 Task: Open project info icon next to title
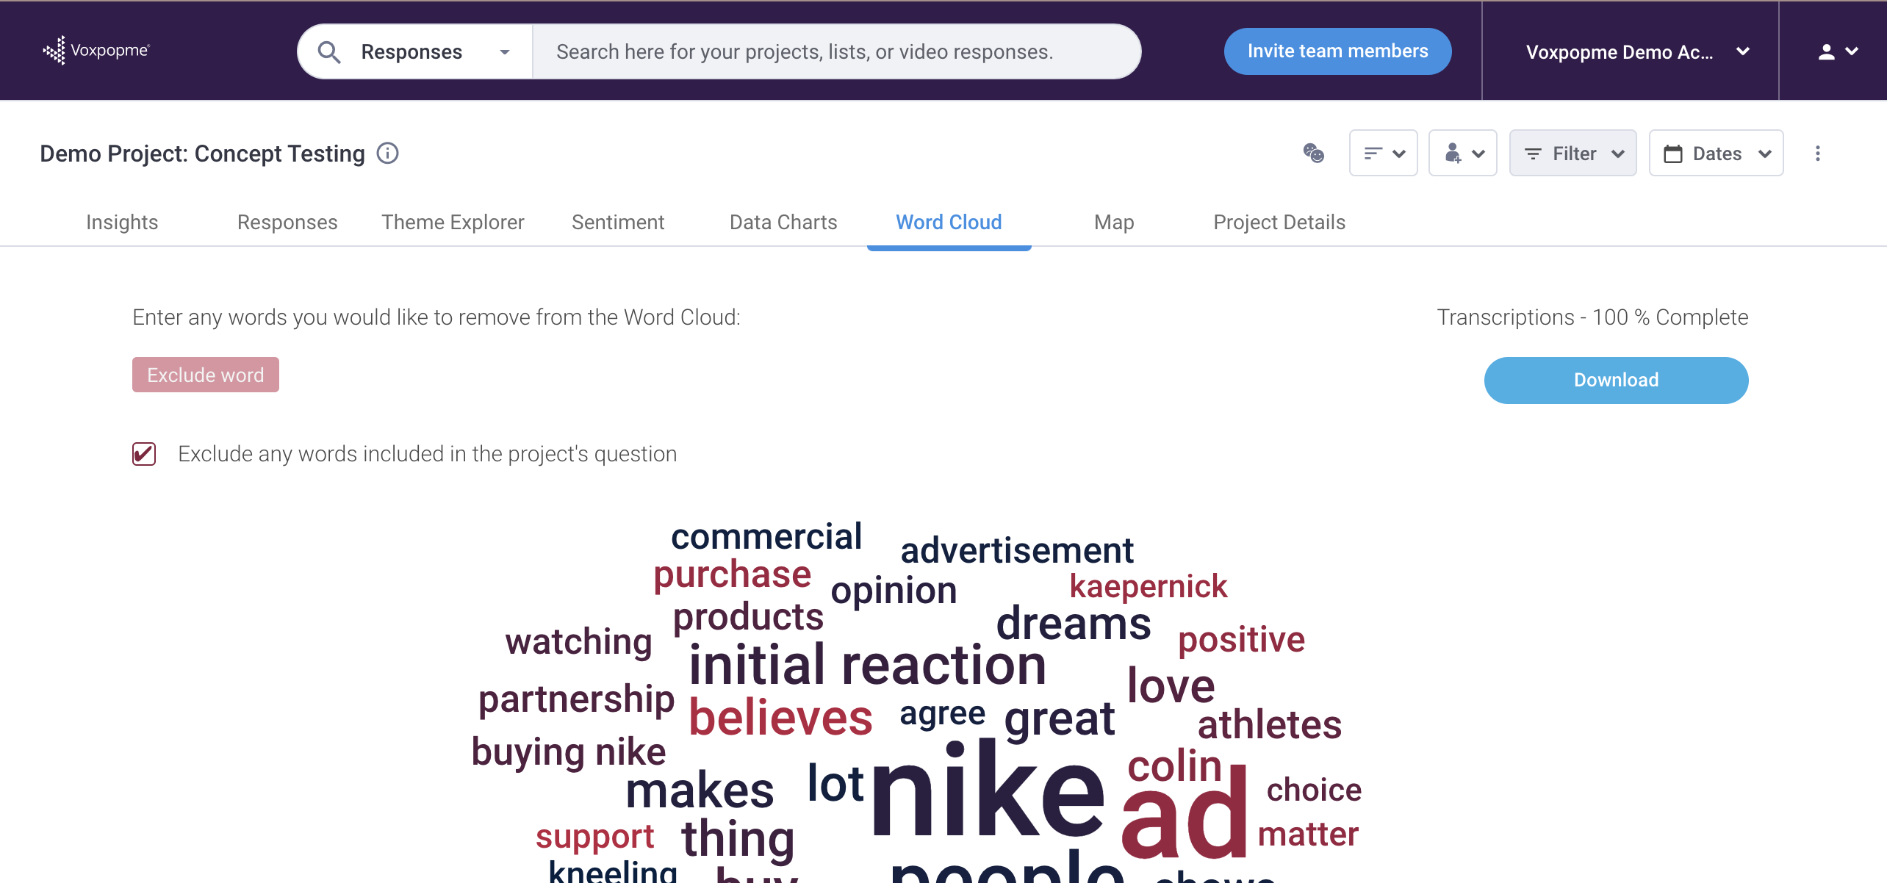[x=387, y=154]
